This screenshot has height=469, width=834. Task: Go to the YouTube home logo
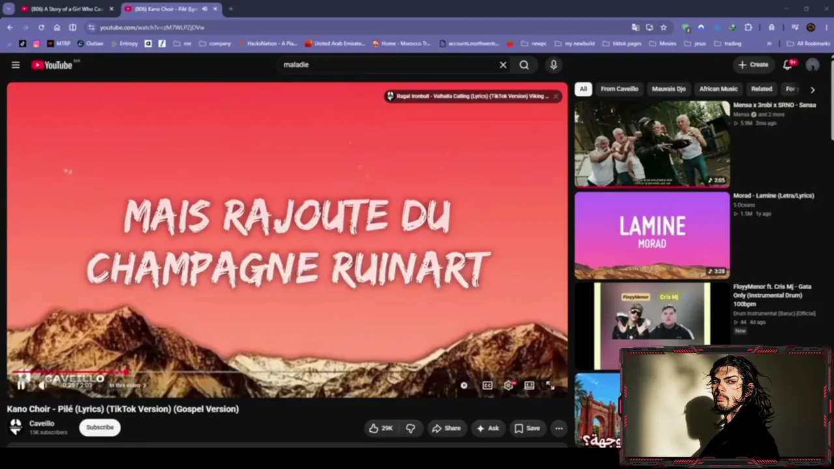tap(51, 64)
